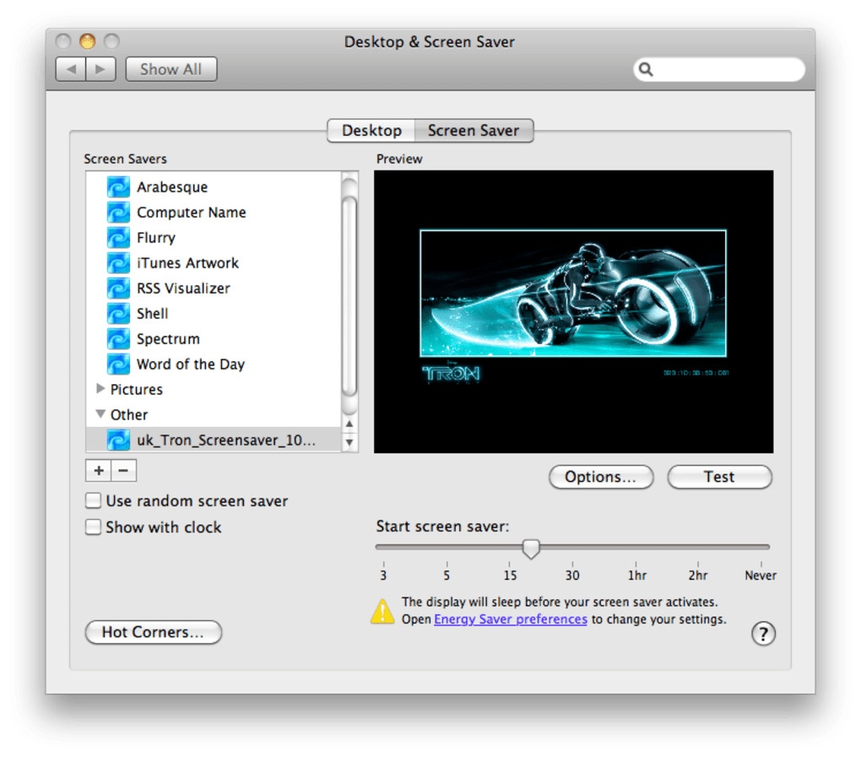Screen dimensions: 861x757
Task: Select Word of the Day in the list
Action: point(191,364)
